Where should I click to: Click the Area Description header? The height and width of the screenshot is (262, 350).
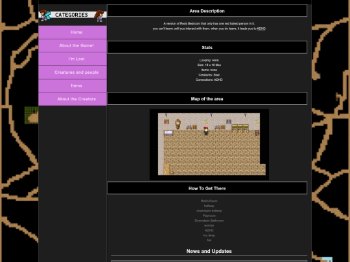coord(207,11)
